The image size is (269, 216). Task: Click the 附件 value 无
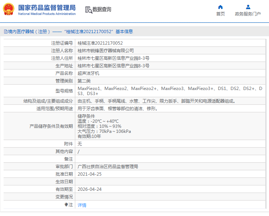click(x=80, y=144)
